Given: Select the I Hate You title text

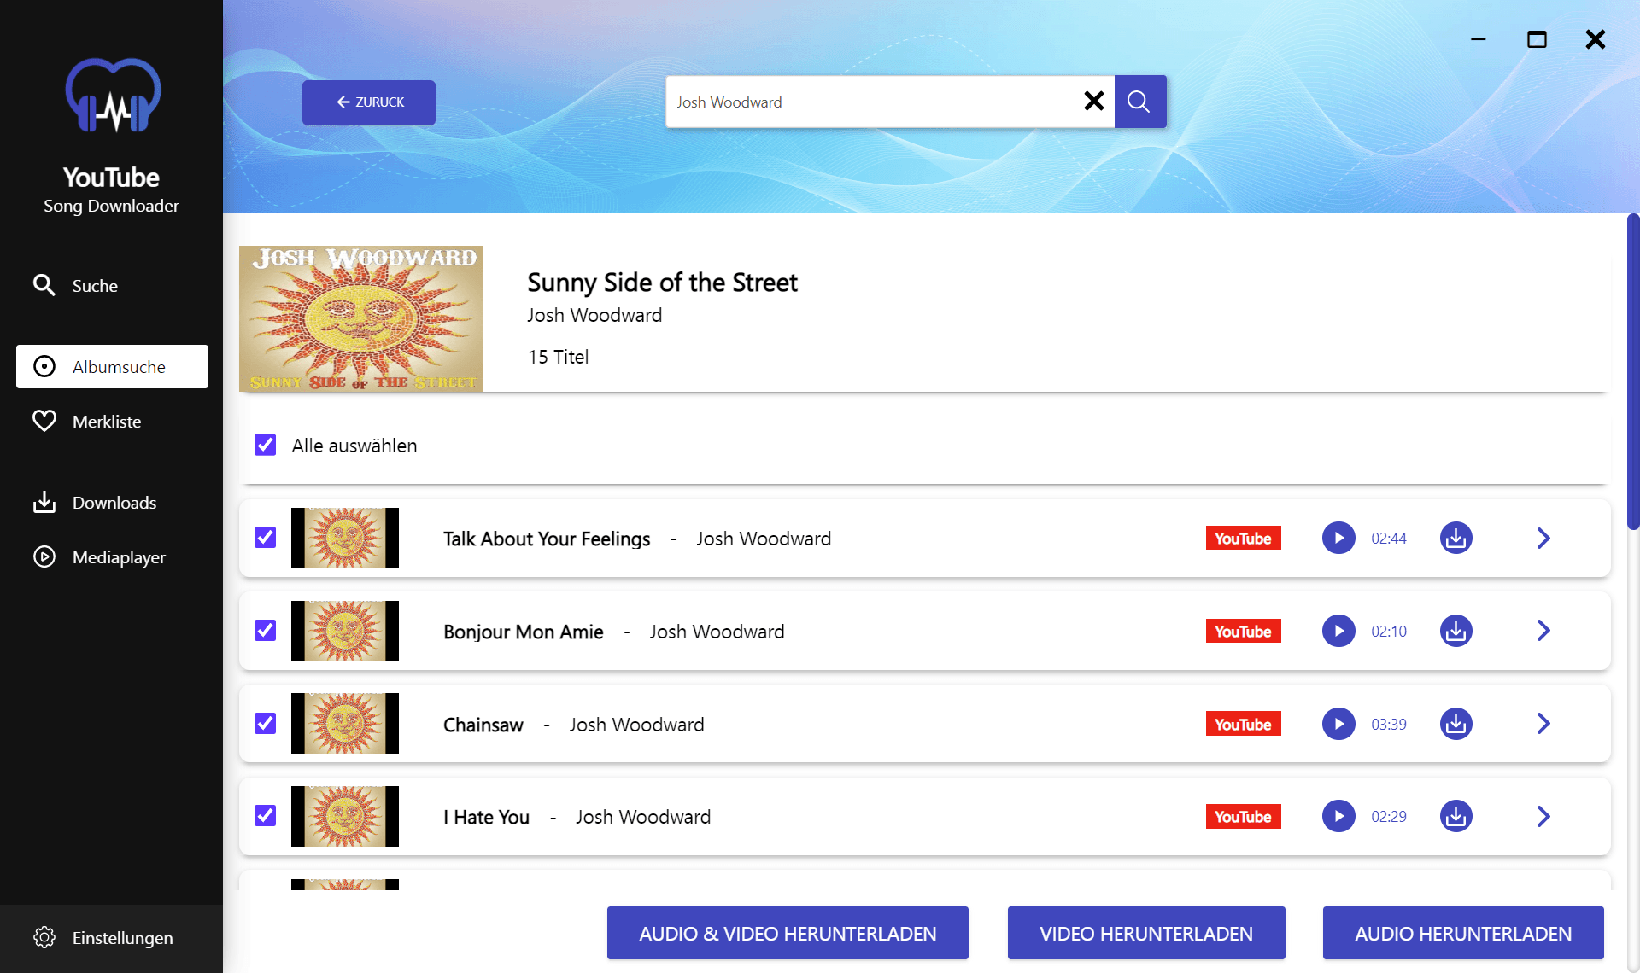Looking at the screenshot, I should [x=486, y=817].
